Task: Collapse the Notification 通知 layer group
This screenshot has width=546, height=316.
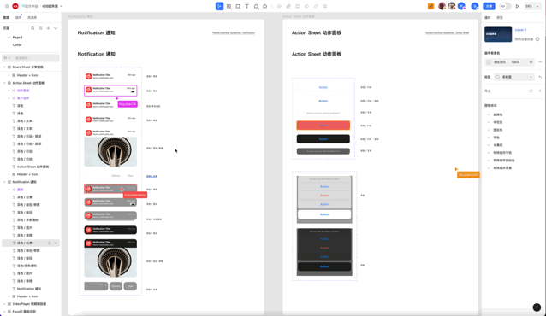Action: (4, 182)
